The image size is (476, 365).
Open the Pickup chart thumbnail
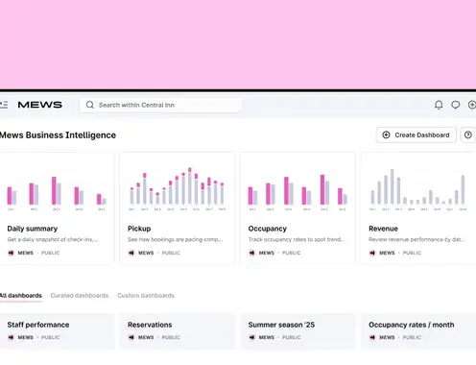click(177, 189)
